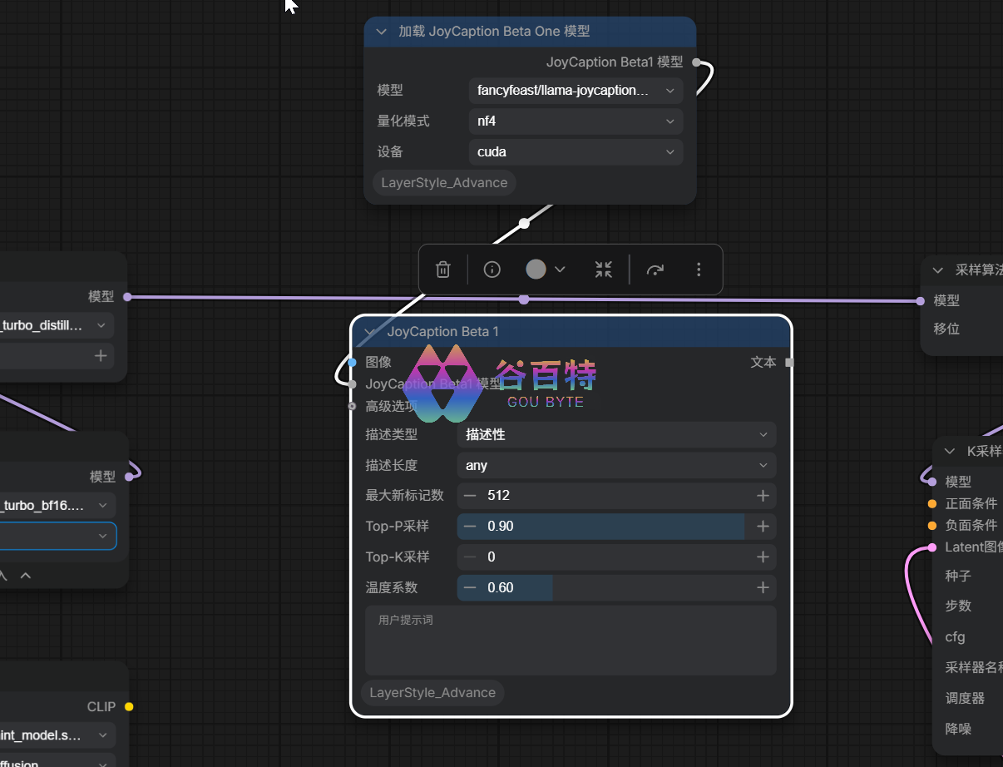Open the int_model.s... dropdown
The width and height of the screenshot is (1003, 767).
57,735
